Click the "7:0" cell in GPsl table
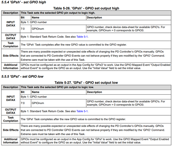 (23, 103)
